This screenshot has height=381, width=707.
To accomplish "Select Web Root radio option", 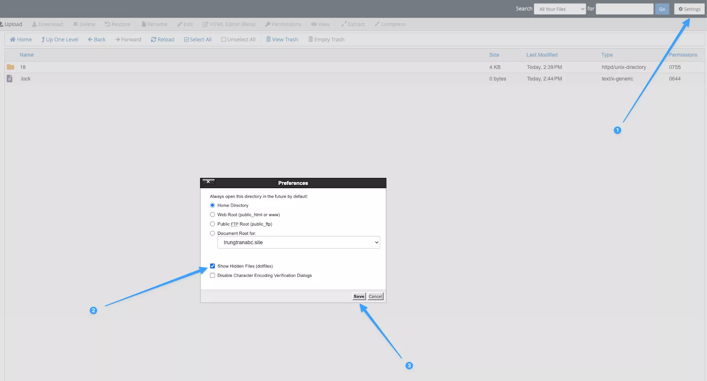I will pyautogui.click(x=213, y=215).
